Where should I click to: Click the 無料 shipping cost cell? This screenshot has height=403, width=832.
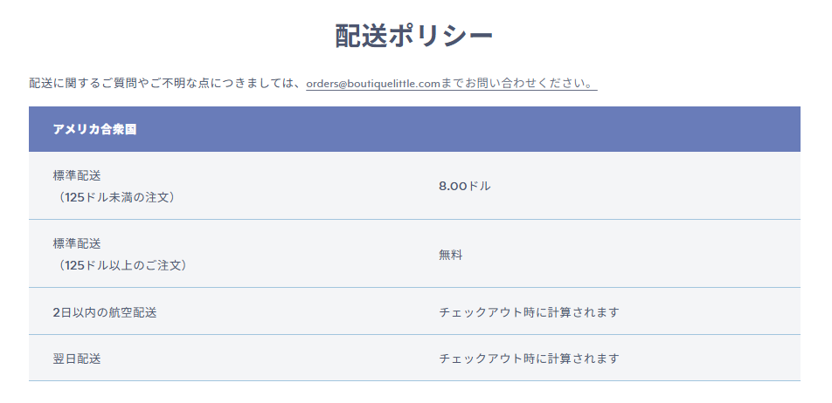click(x=450, y=255)
